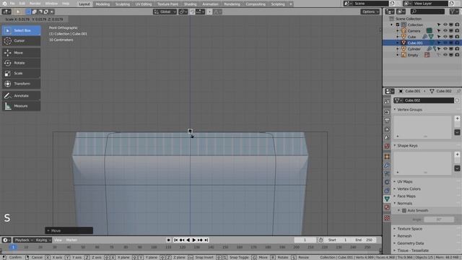Collapse the Shape Keys panel
Viewport: 462px width, 260px height.
pos(407,146)
